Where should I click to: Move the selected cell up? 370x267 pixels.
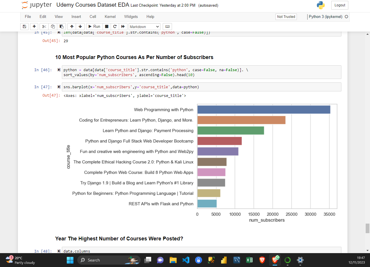[x=72, y=27]
